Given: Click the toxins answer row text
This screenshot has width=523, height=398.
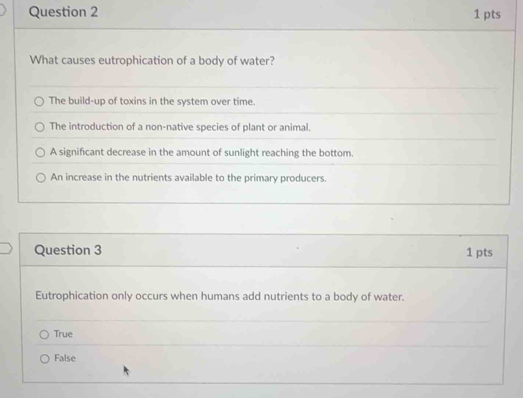Looking at the screenshot, I should 152,101.
